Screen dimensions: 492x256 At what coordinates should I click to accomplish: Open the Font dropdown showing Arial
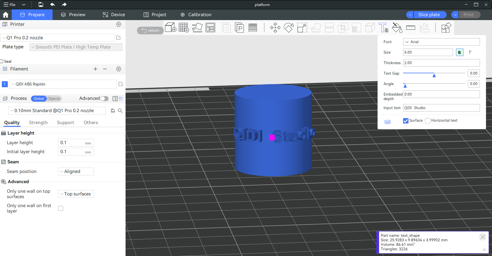click(x=441, y=42)
